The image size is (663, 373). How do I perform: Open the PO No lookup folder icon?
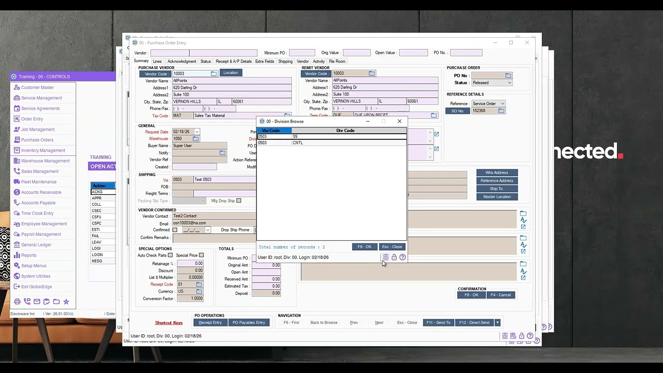pos(508,76)
